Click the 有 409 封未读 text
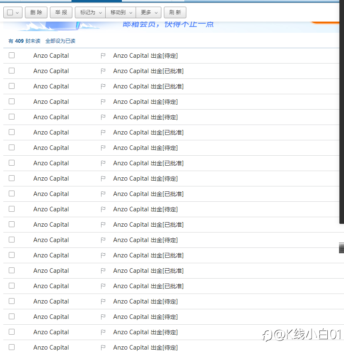This screenshot has height=355, width=344. (24, 41)
